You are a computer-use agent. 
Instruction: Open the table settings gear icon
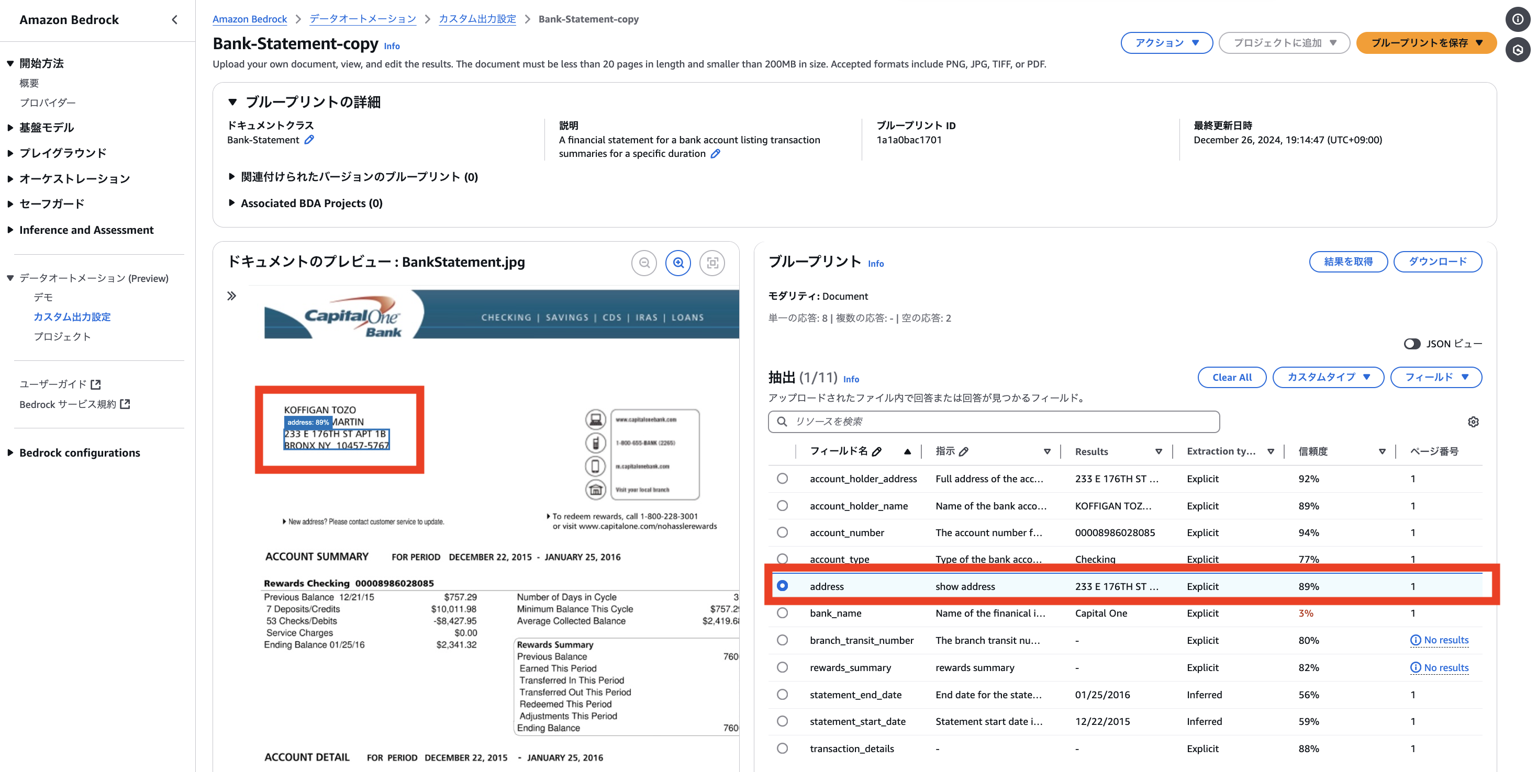point(1473,422)
